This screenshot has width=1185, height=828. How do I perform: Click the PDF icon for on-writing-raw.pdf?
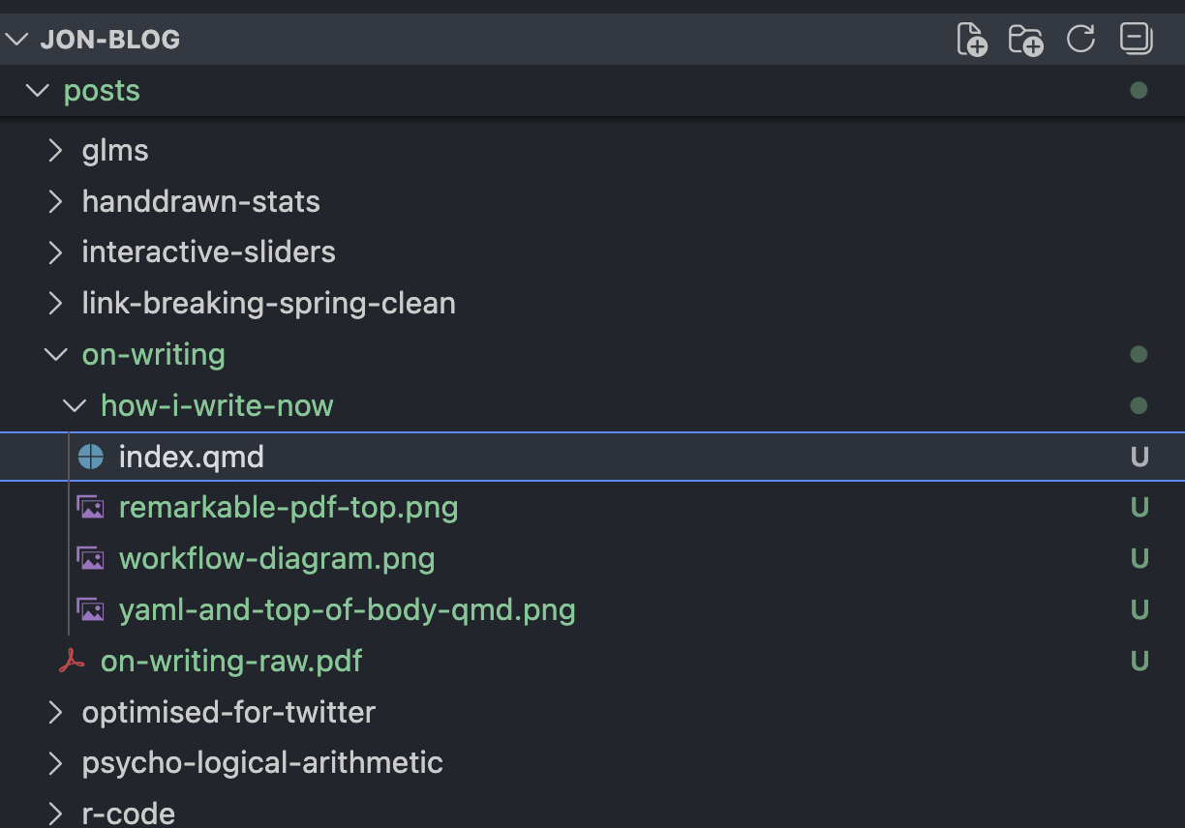point(72,661)
